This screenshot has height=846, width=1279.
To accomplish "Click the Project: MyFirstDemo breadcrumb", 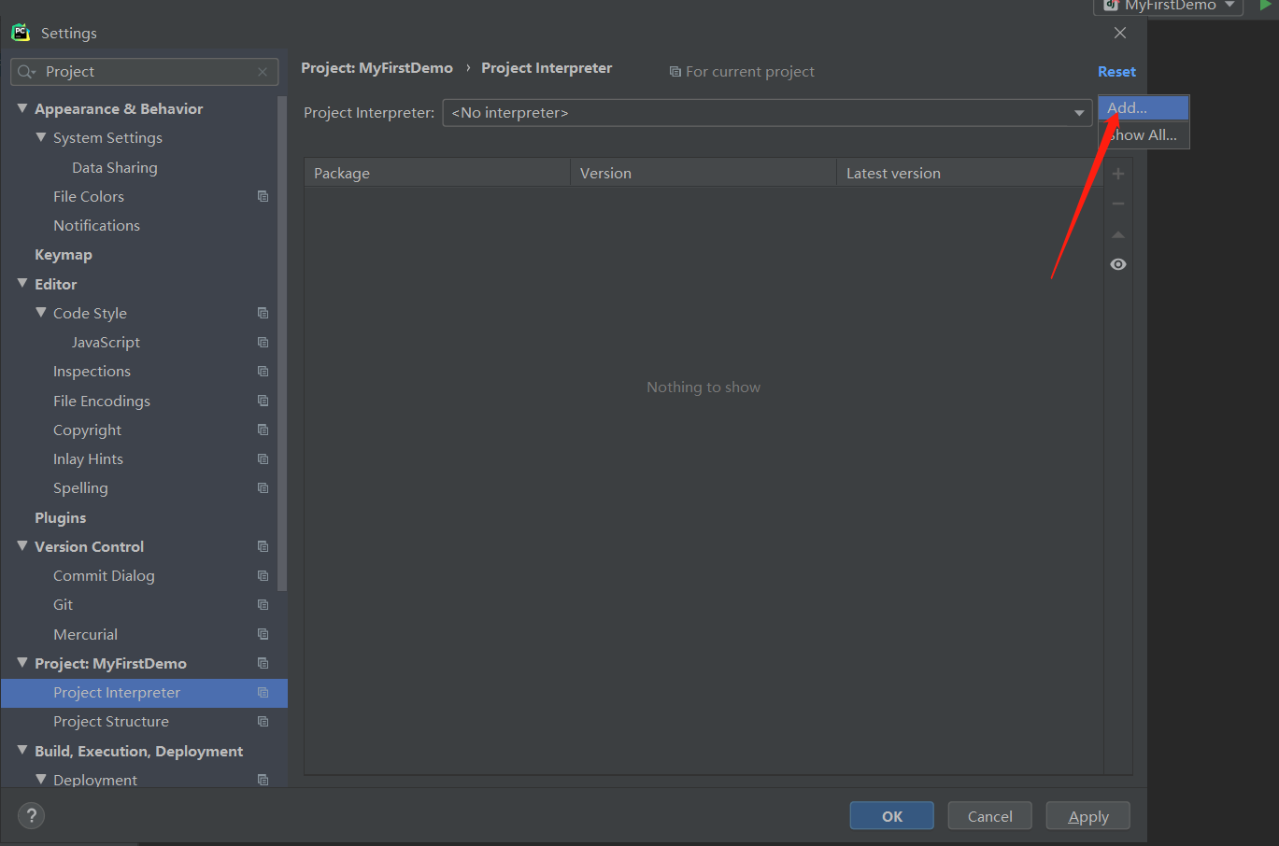I will 377,68.
